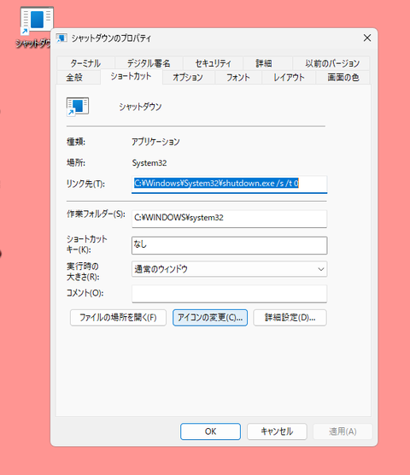Switch to the セキュリティ tab

click(x=213, y=63)
